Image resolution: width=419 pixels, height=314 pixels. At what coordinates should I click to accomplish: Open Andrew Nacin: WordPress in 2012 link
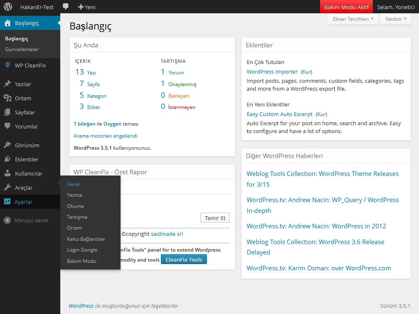point(316,226)
